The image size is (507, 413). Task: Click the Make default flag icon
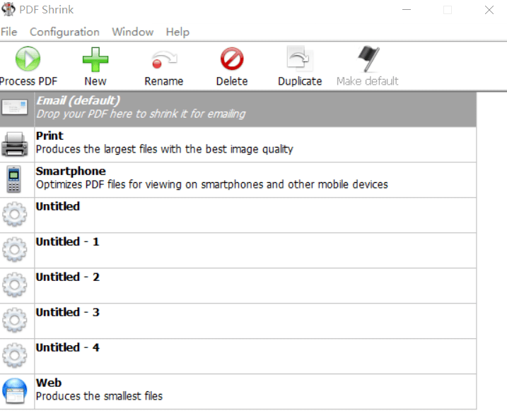pyautogui.click(x=368, y=59)
